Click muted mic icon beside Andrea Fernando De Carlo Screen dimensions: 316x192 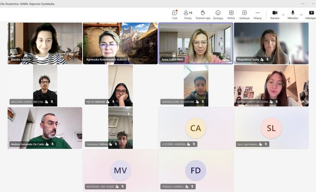click(52, 144)
